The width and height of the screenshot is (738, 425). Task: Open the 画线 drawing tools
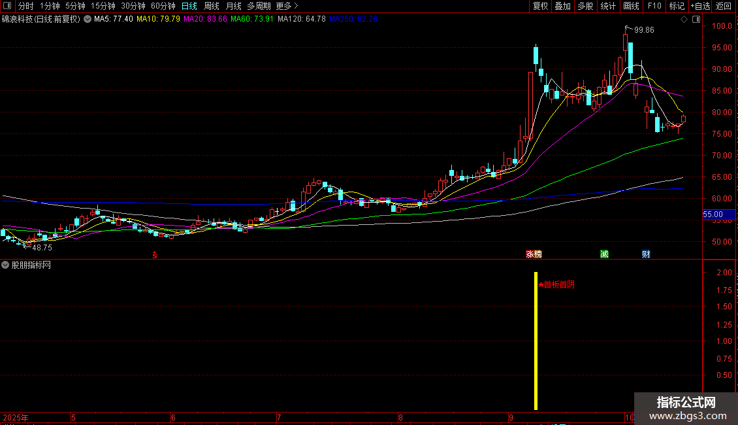tap(631, 6)
